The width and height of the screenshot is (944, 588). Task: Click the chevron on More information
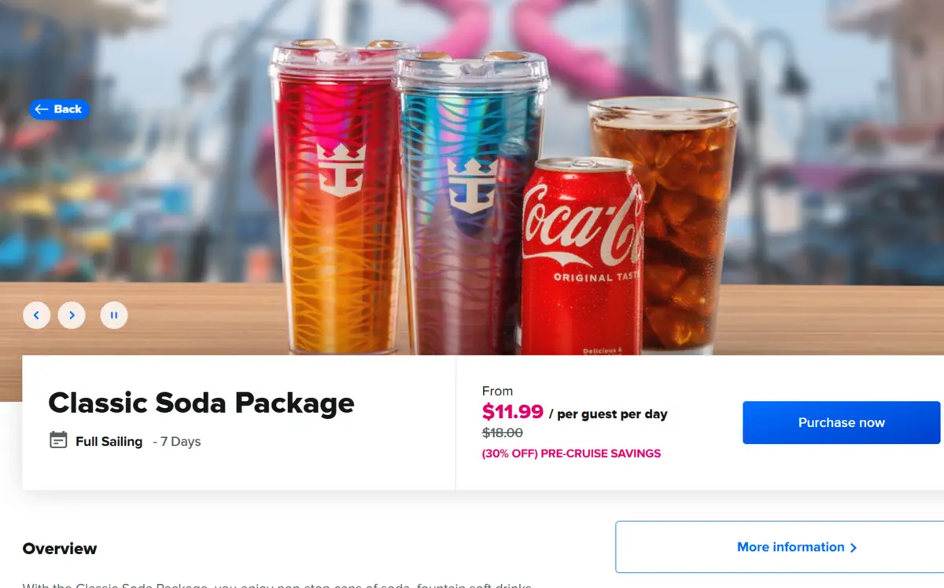[854, 547]
